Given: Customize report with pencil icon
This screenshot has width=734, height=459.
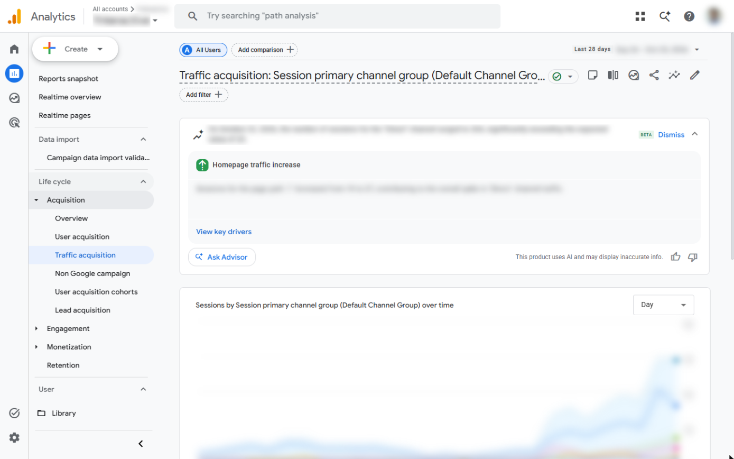Looking at the screenshot, I should coord(695,75).
